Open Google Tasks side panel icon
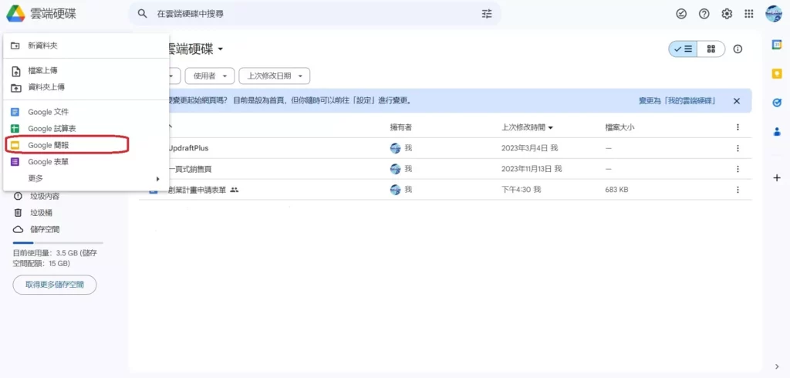Screen dimensions: 790x378 click(x=777, y=103)
